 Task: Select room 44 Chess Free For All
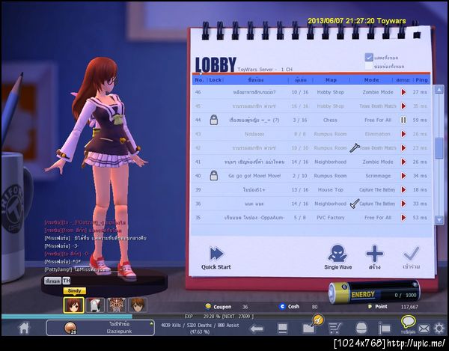[x=311, y=120]
